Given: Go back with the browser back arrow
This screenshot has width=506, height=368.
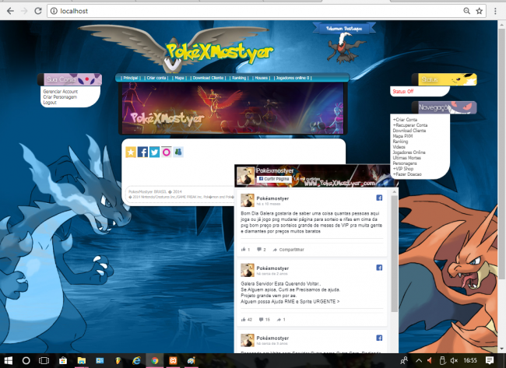Looking at the screenshot, I should (10, 11).
